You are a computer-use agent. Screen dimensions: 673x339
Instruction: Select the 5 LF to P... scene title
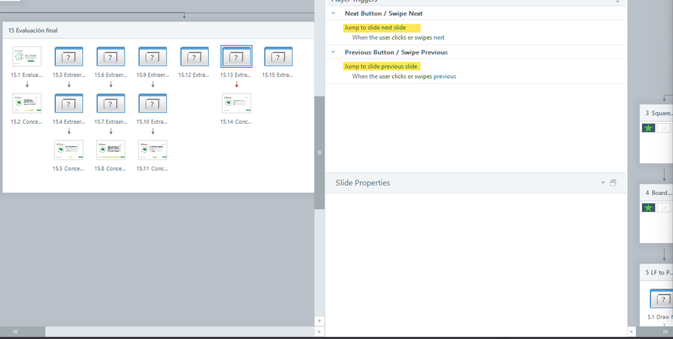tap(658, 272)
